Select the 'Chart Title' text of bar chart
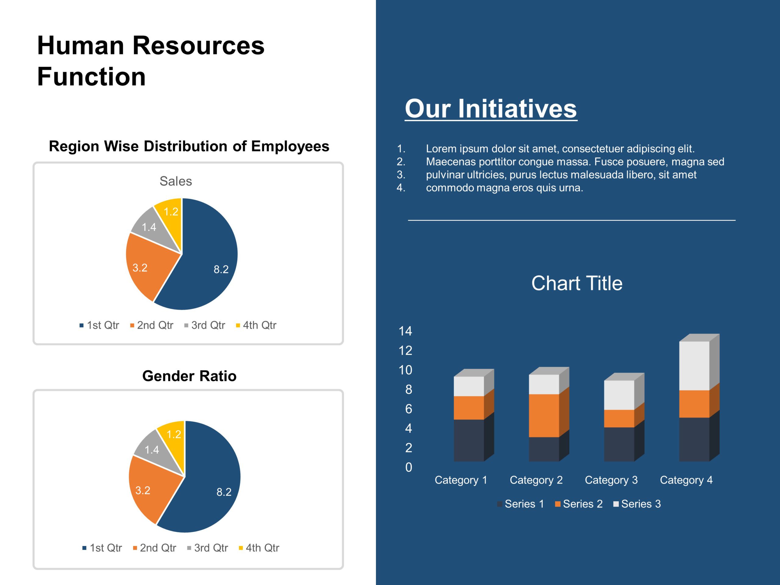 coord(577,283)
